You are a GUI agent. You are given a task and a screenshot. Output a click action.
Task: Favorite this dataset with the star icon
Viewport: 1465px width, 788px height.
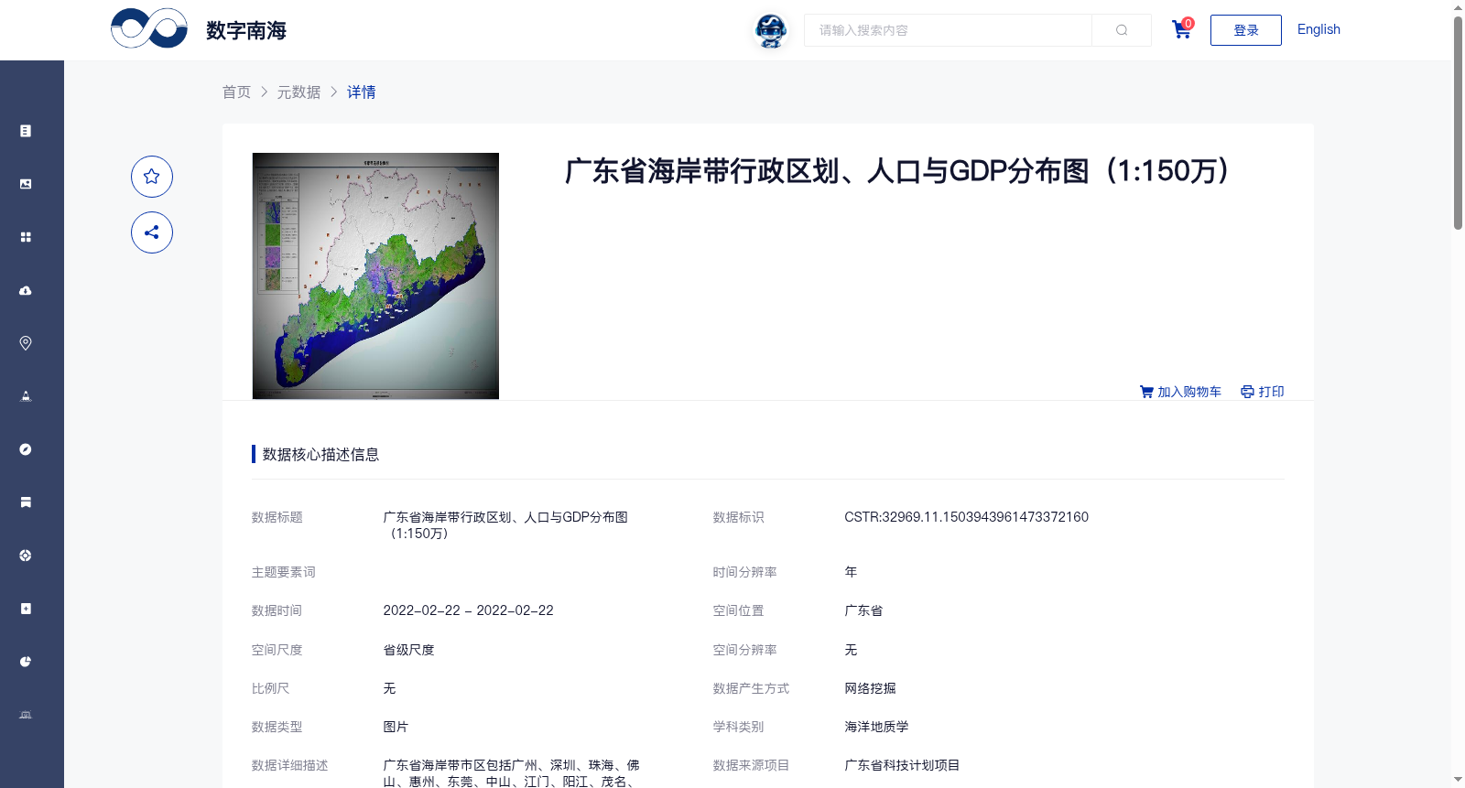152,177
